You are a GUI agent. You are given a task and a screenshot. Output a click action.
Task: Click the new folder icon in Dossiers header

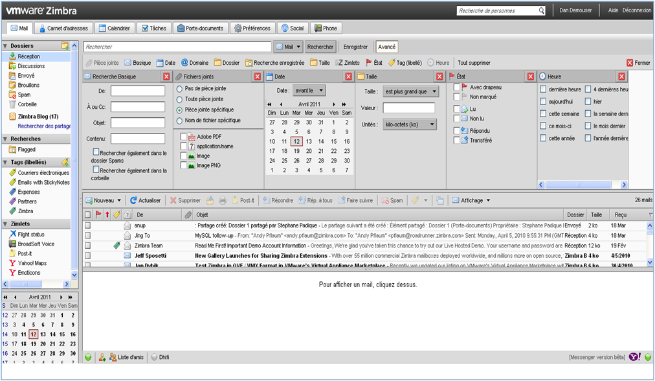click(65, 45)
